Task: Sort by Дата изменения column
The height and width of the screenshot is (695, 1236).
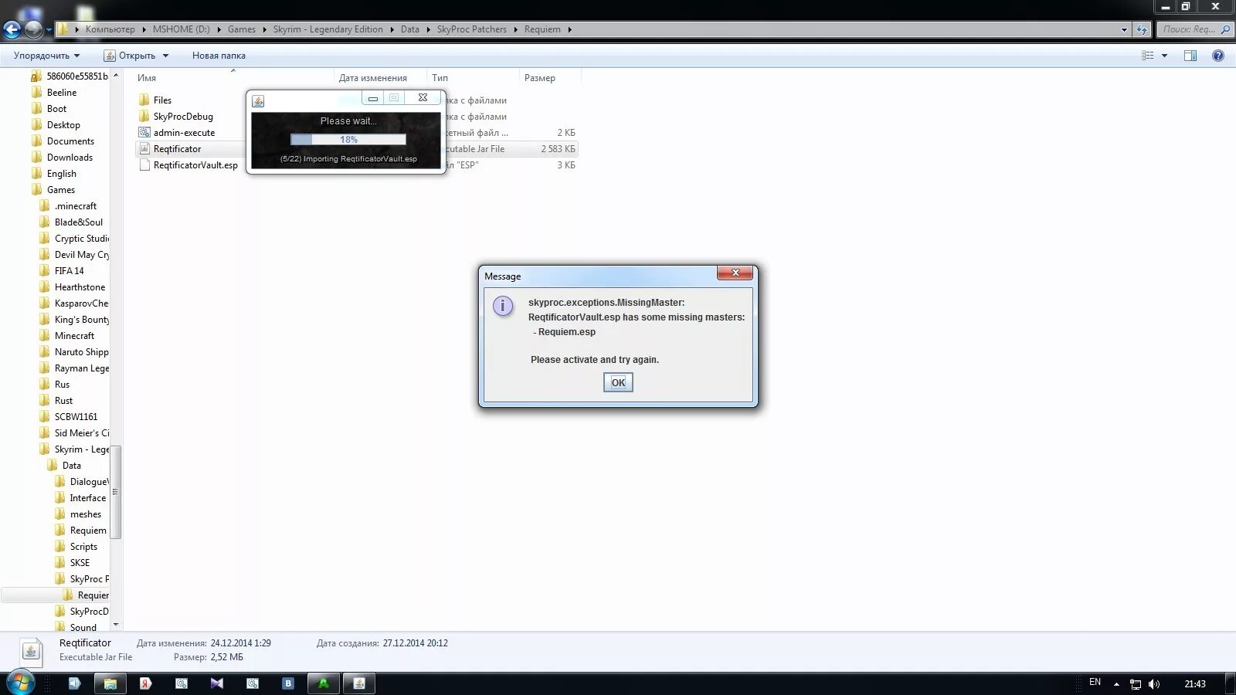Action: coord(373,78)
